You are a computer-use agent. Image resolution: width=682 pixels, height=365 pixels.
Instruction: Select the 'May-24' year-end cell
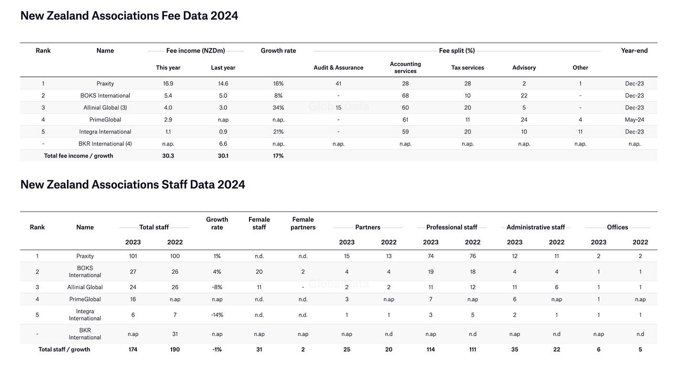pyautogui.click(x=634, y=120)
